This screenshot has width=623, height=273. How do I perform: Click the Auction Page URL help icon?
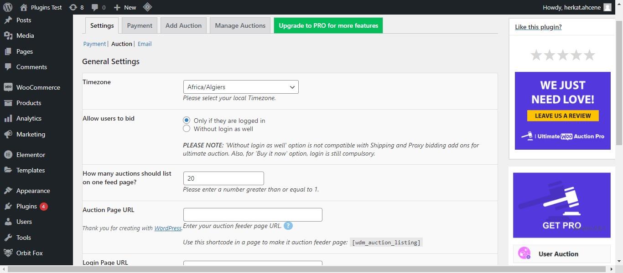[x=288, y=226]
